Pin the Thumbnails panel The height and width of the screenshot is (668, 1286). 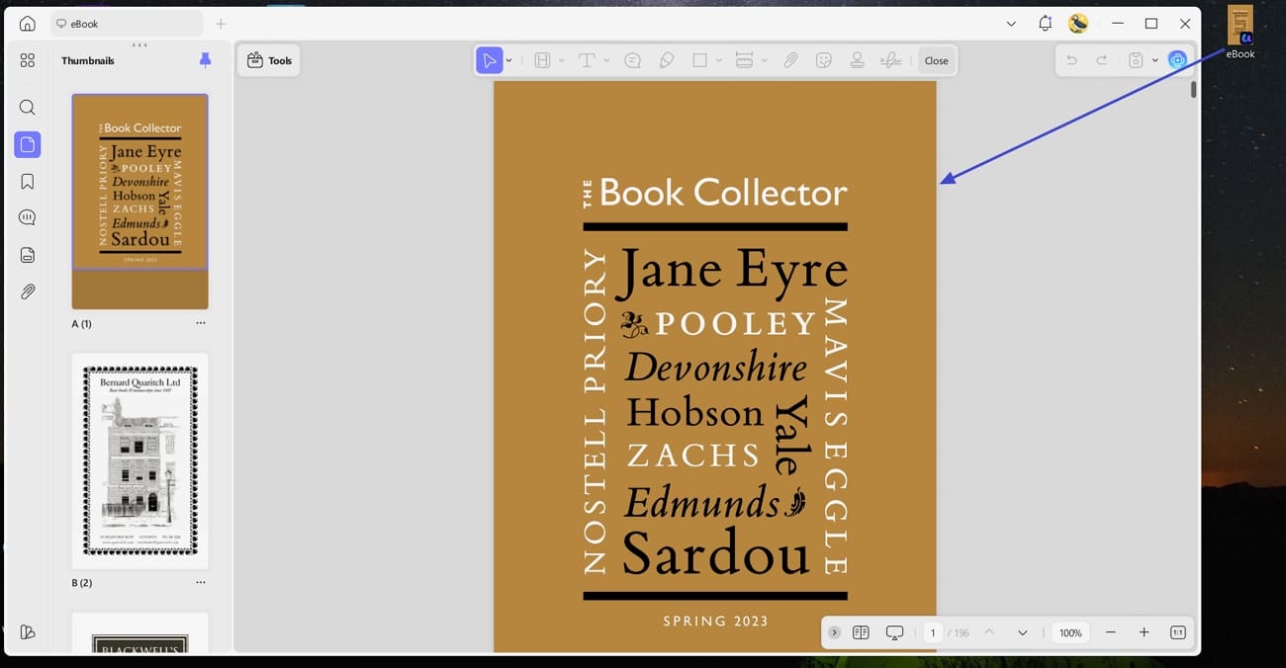point(205,60)
